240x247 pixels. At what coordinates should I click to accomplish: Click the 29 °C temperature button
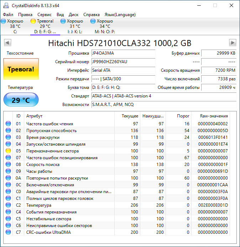pyautogui.click(x=21, y=100)
